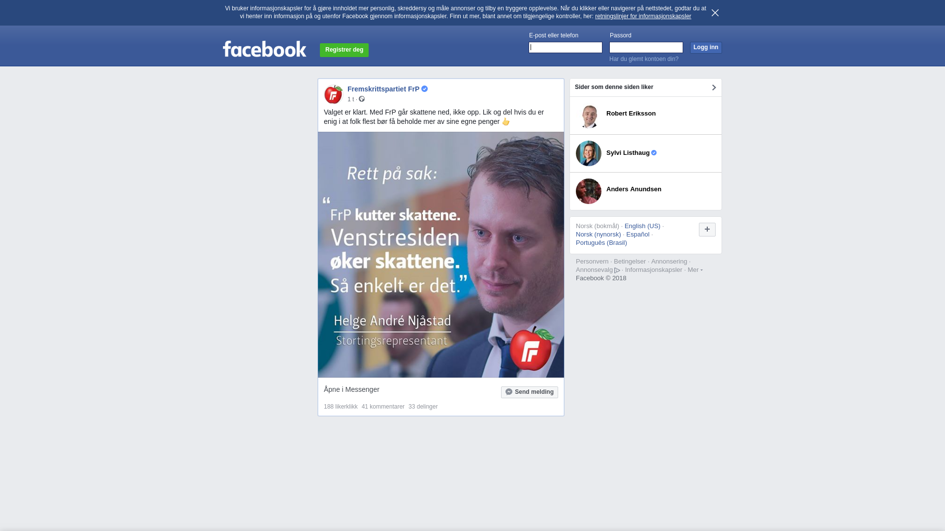Open Sylvi Listhaug's round avatar
Image resolution: width=945 pixels, height=531 pixels.
589,153
